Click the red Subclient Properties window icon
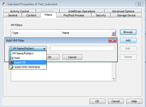 point(4,4)
